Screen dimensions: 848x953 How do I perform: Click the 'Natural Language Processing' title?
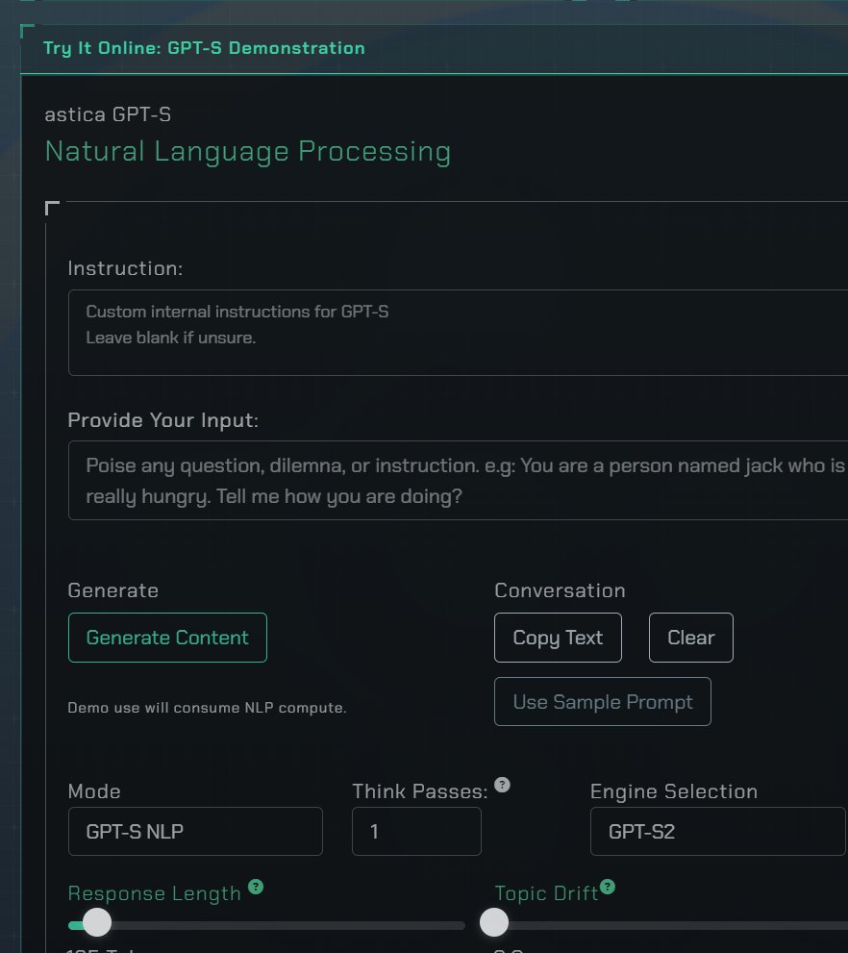[248, 151]
